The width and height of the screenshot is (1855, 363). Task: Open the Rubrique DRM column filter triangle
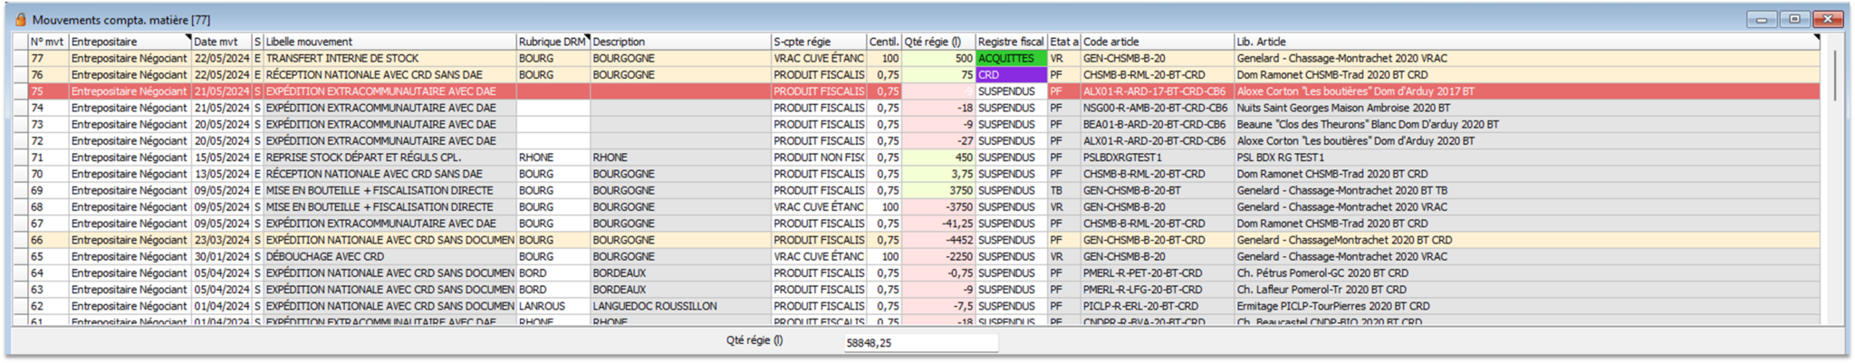[587, 38]
